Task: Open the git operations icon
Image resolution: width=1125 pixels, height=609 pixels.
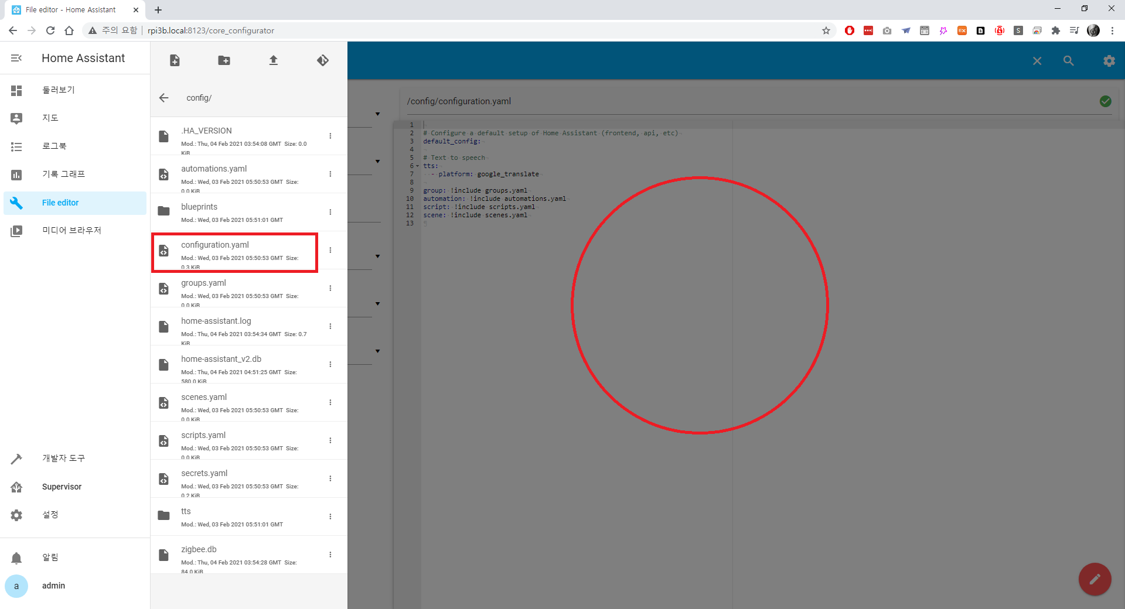Action: coord(323,60)
